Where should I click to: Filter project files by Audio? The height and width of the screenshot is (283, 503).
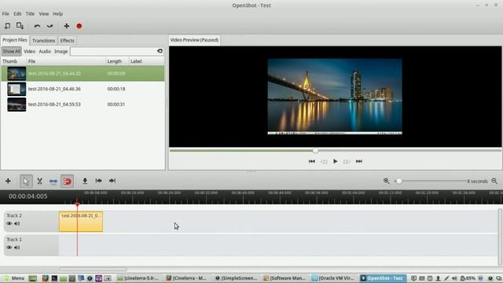click(x=45, y=51)
